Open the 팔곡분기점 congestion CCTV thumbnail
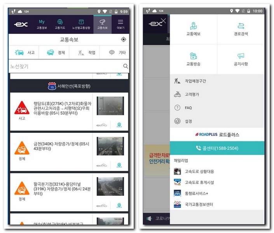The image size is (274, 233). pyautogui.click(x=110, y=186)
